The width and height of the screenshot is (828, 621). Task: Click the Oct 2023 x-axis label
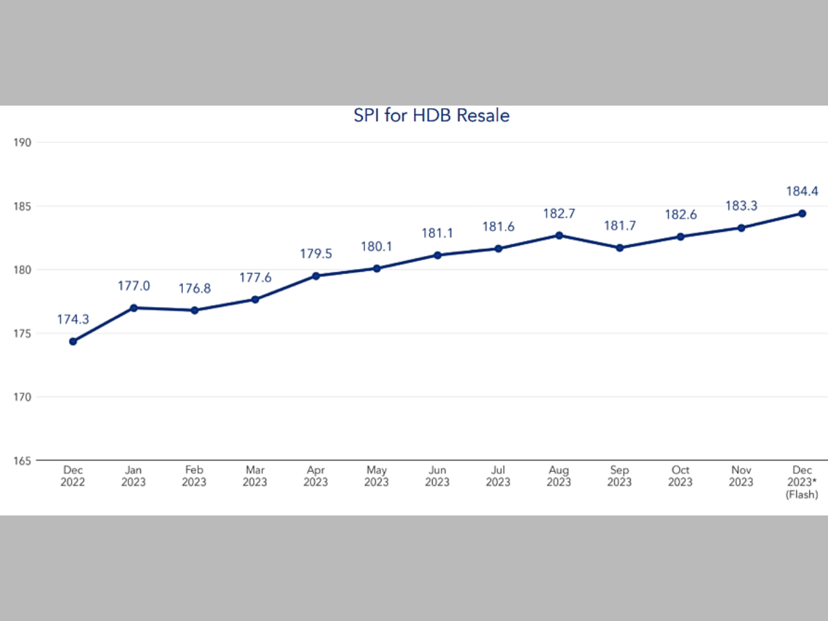(680, 476)
